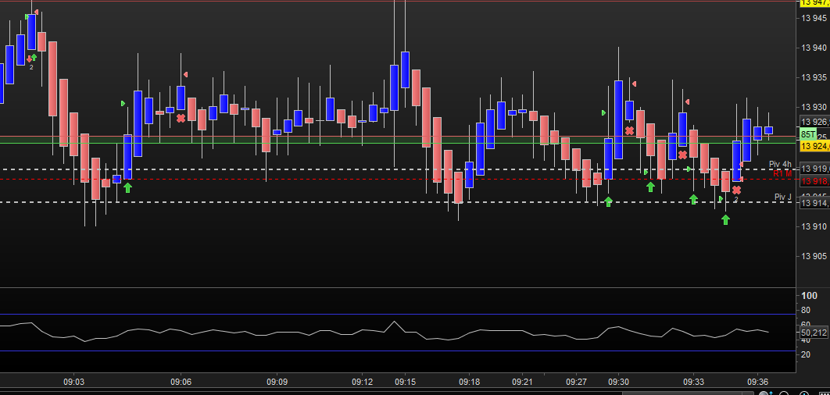This screenshot has width=830, height=395.
Task: Click the red 13 918 price tag on the axis
Action: [813, 180]
